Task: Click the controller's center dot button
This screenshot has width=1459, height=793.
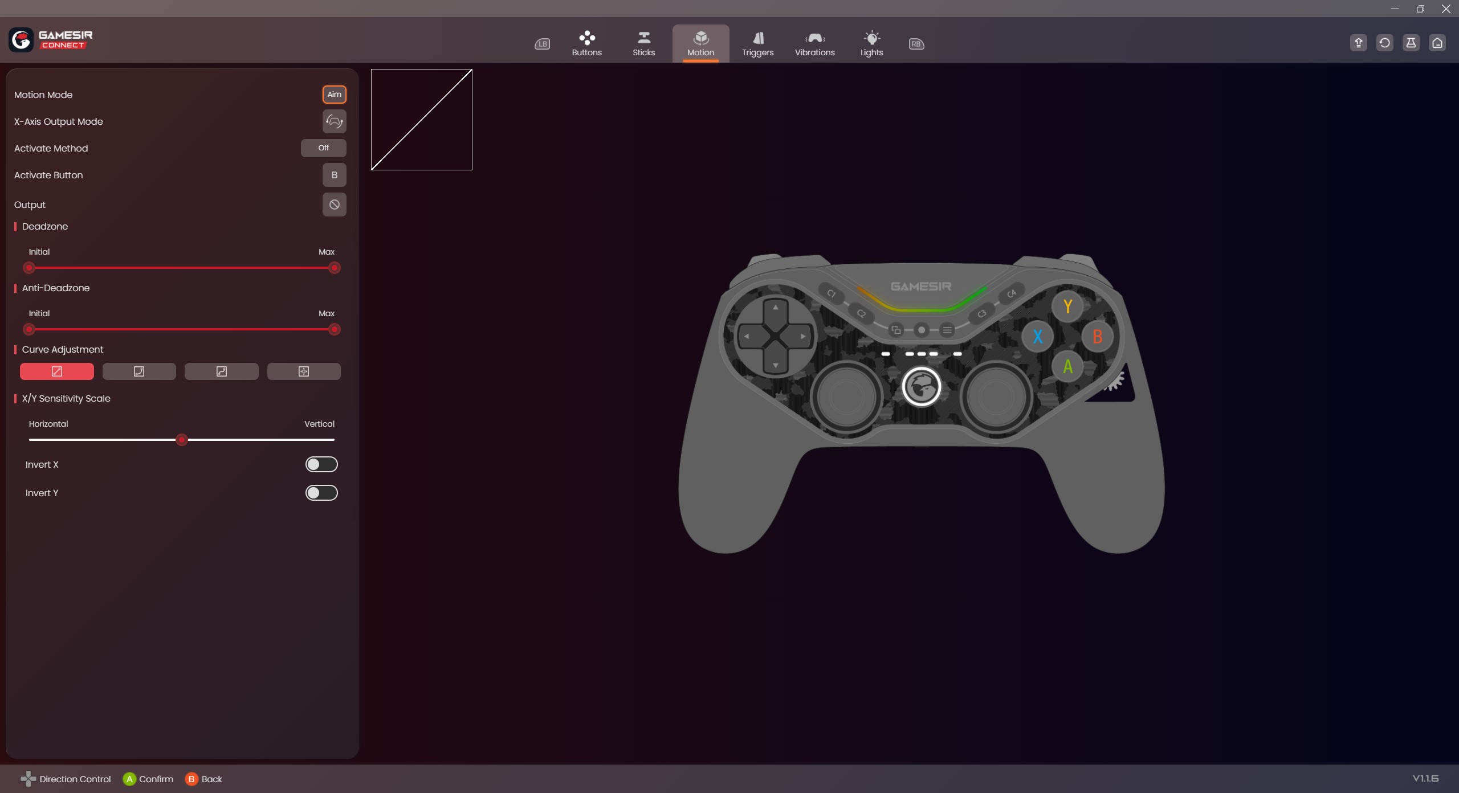Action: [922, 330]
